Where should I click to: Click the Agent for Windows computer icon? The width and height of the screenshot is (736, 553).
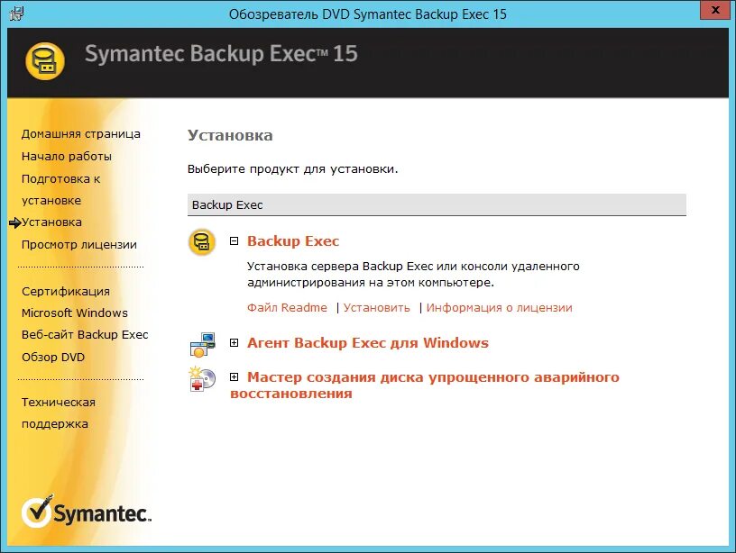tap(202, 345)
